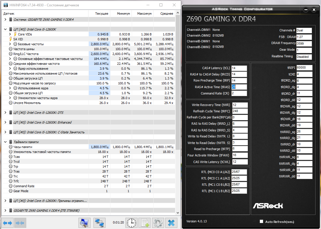
Task: Click the Минимум column header
Action: click(121, 14)
